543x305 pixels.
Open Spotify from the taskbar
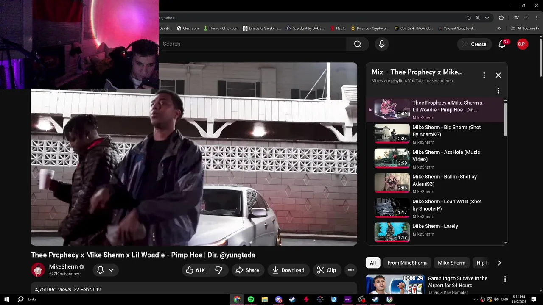(251, 299)
